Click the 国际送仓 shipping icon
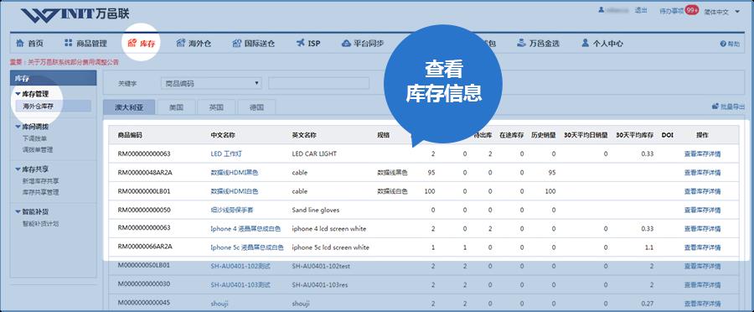 pos(236,44)
